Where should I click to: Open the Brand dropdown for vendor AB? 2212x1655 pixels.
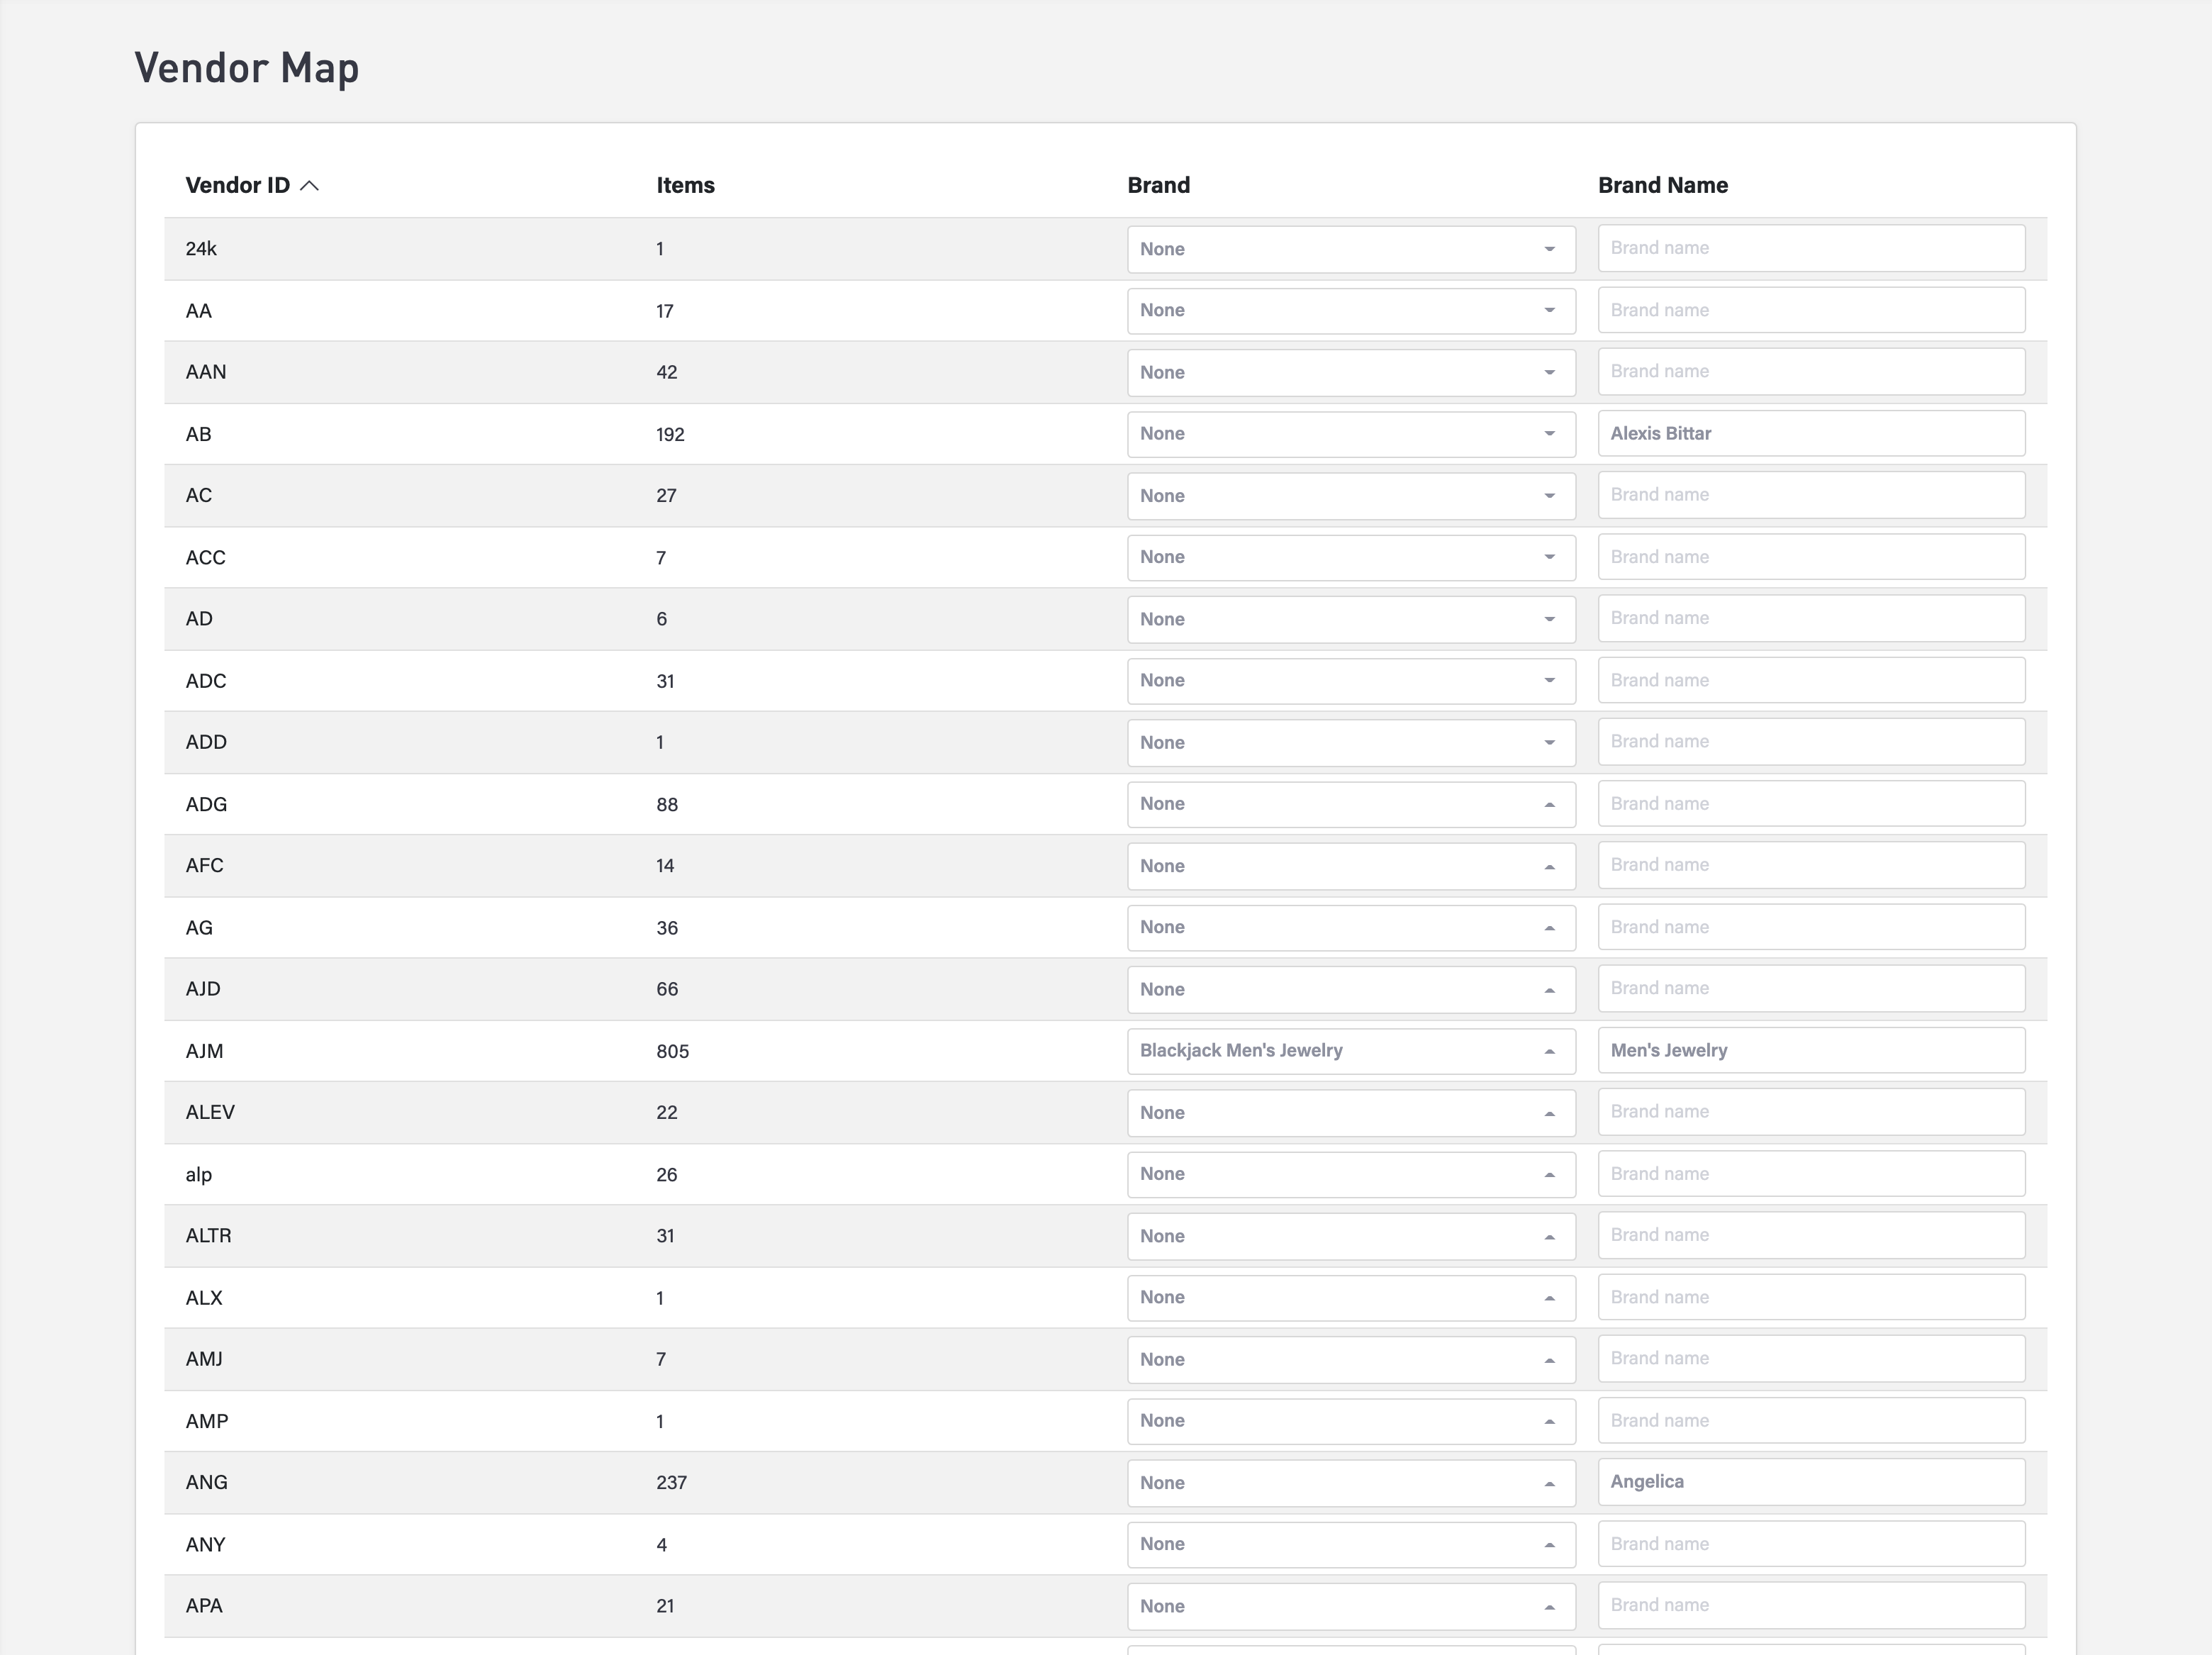[x=1350, y=434]
